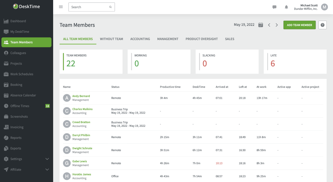Screen dimensions: 333x182
Task: View the Absence Calendar
Action: click(23, 95)
